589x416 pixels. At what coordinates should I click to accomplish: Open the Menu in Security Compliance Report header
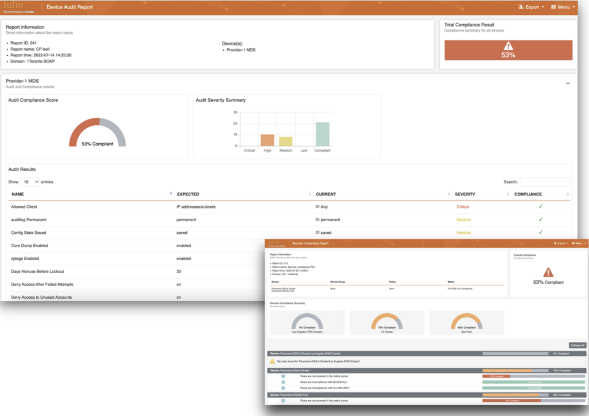click(576, 244)
